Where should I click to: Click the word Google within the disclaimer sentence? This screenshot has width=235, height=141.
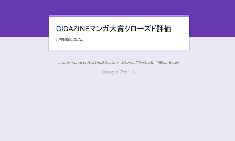pos(82,63)
